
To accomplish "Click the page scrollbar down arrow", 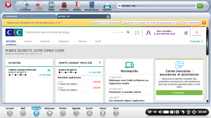I will click(207, 102).
